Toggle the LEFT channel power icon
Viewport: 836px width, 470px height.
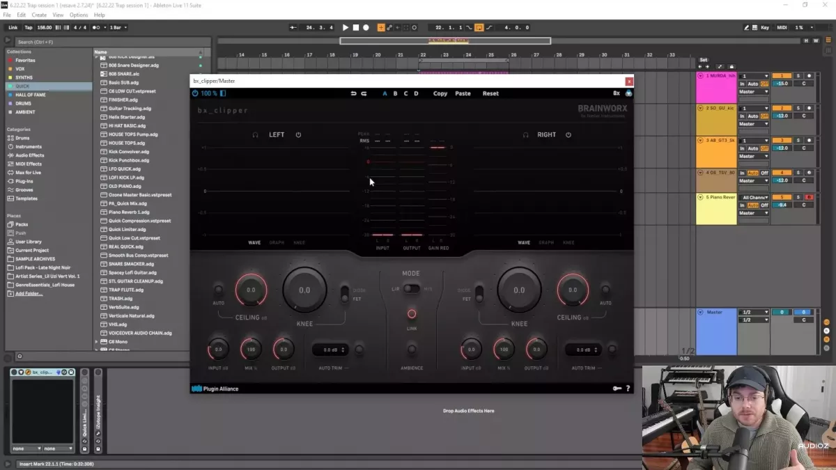coord(298,135)
